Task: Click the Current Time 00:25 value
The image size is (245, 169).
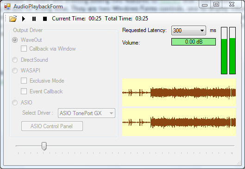Action: (x=95, y=19)
